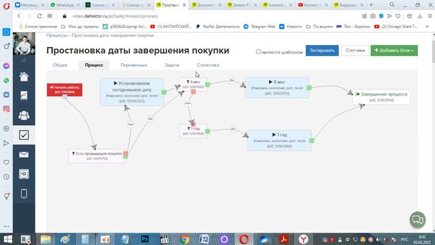
Task: Switch to the Статистика tab
Action: pos(208,65)
